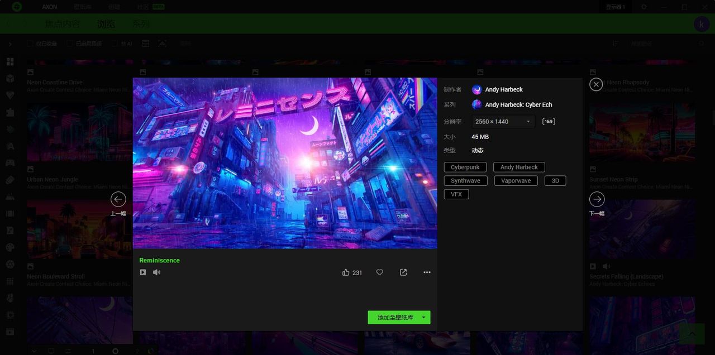Open the sort order icon
Viewport: 715px width, 355px height.
616,44
